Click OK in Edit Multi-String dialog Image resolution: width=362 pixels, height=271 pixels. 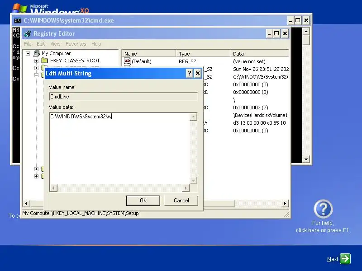143,201
